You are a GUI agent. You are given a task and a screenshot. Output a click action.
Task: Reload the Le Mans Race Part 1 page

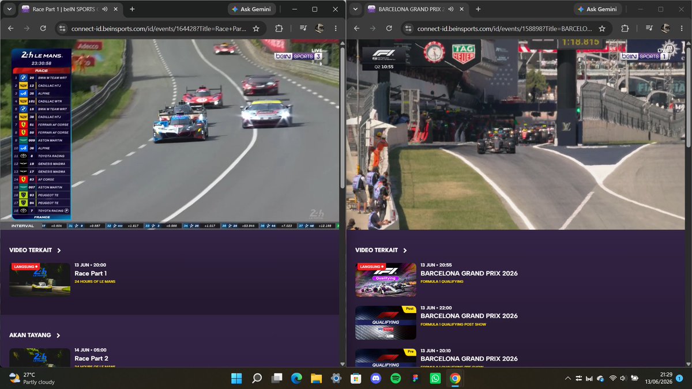43,28
